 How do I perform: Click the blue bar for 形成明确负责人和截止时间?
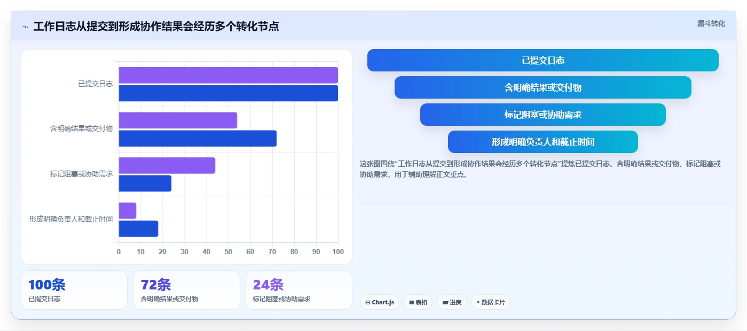click(138, 229)
